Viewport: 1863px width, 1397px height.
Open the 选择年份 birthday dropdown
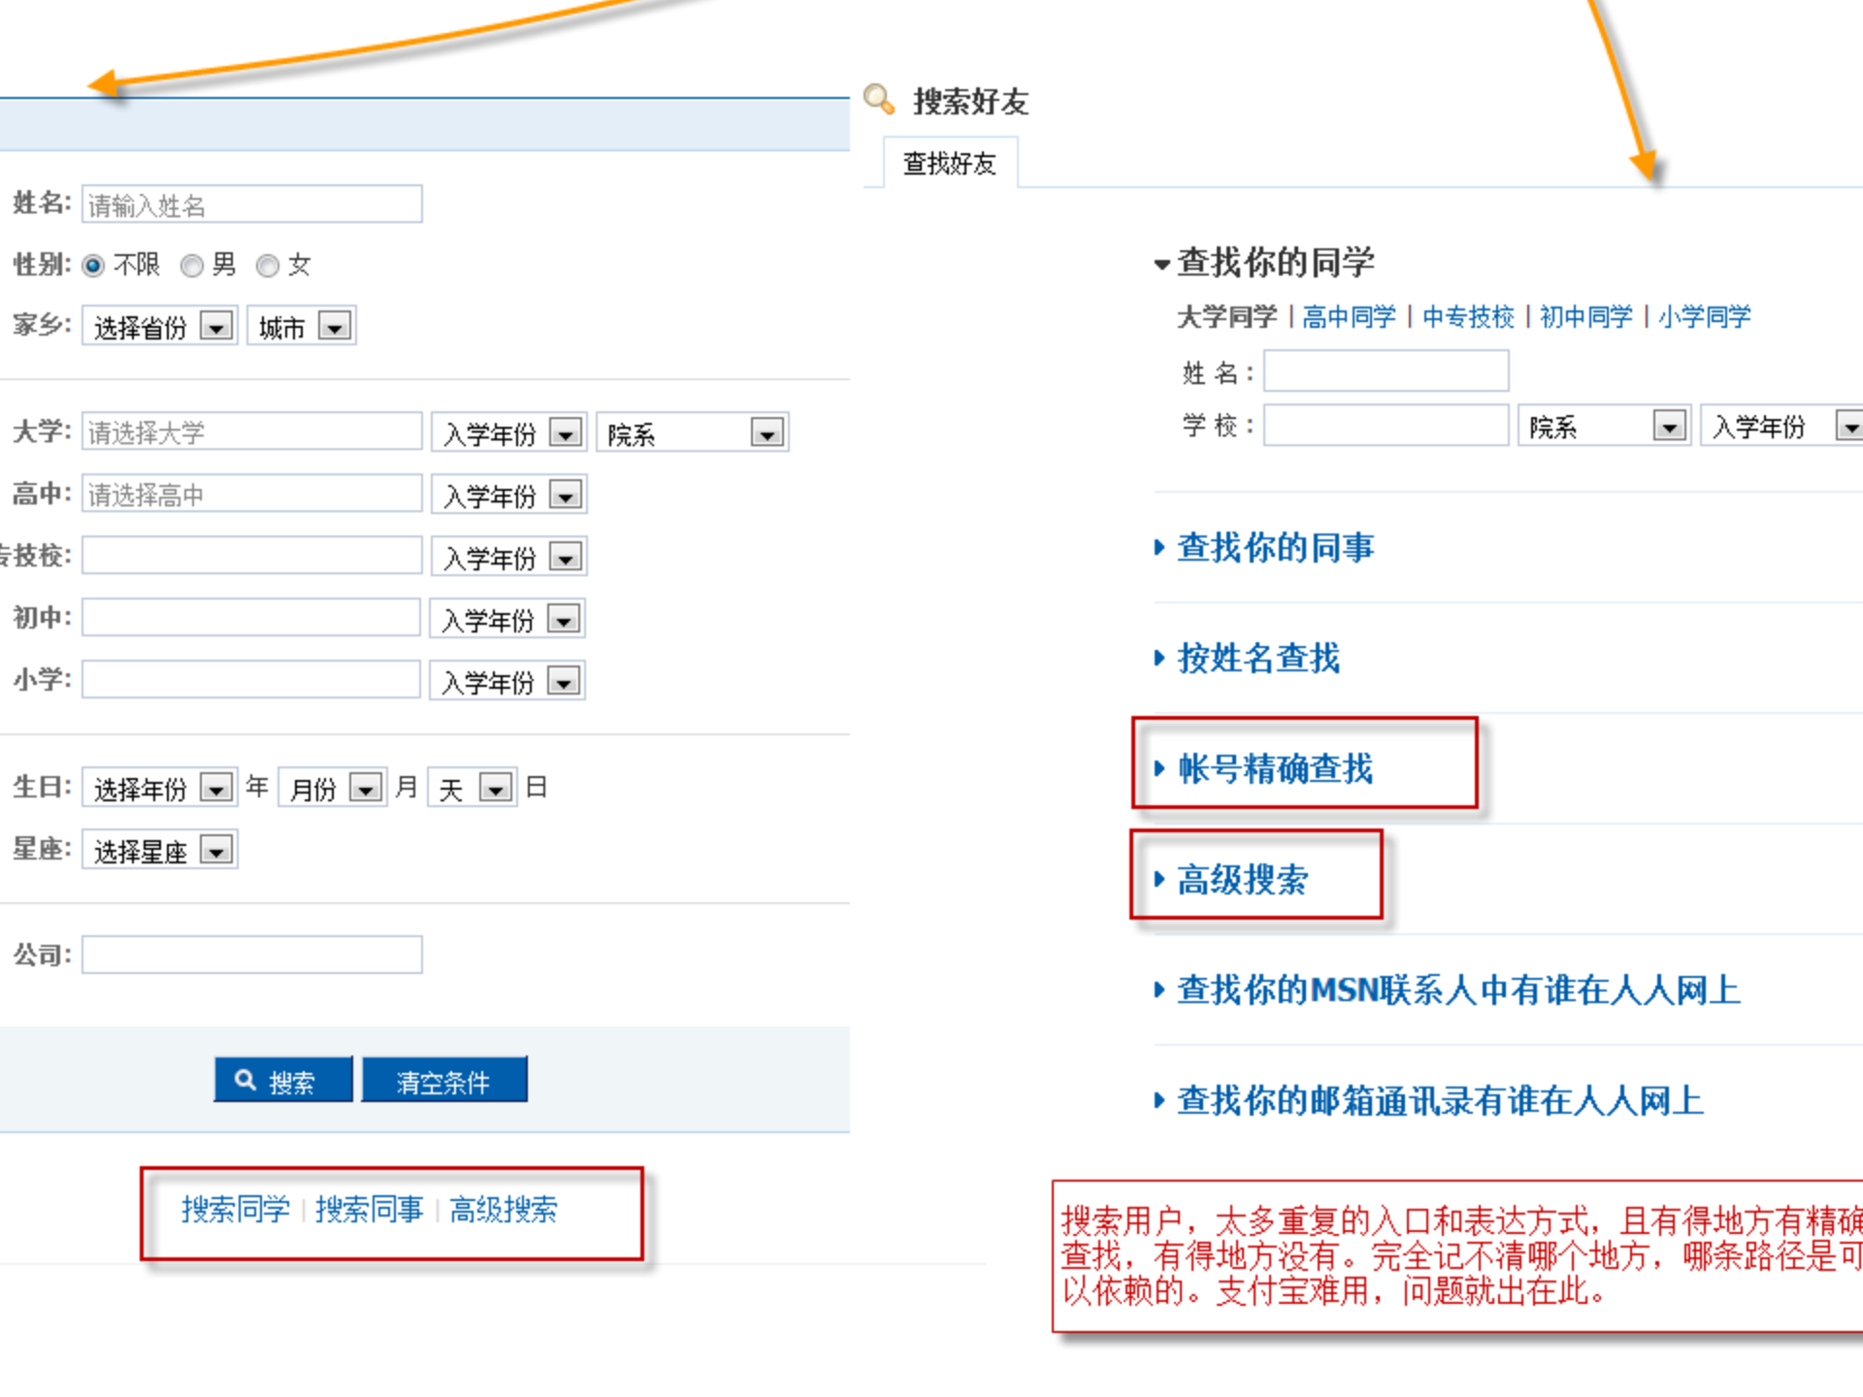tap(217, 788)
